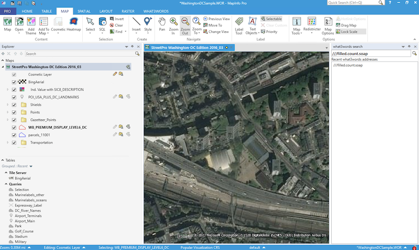
Task: Click the Move To button
Action: (x=213, y=25)
